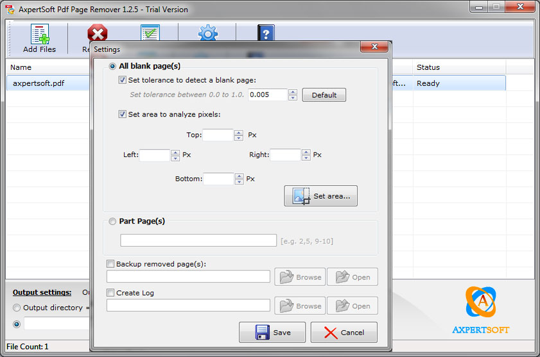Click the Set area... button
Image resolution: width=540 pixels, height=357 pixels.
click(x=320, y=196)
